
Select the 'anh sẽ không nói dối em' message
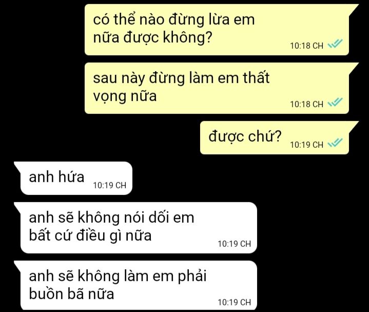(135, 228)
